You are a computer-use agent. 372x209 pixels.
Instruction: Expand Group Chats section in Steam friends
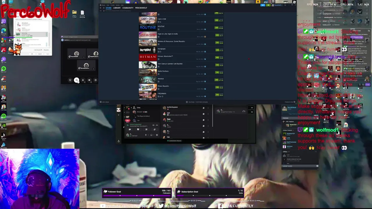tap(299, 166)
